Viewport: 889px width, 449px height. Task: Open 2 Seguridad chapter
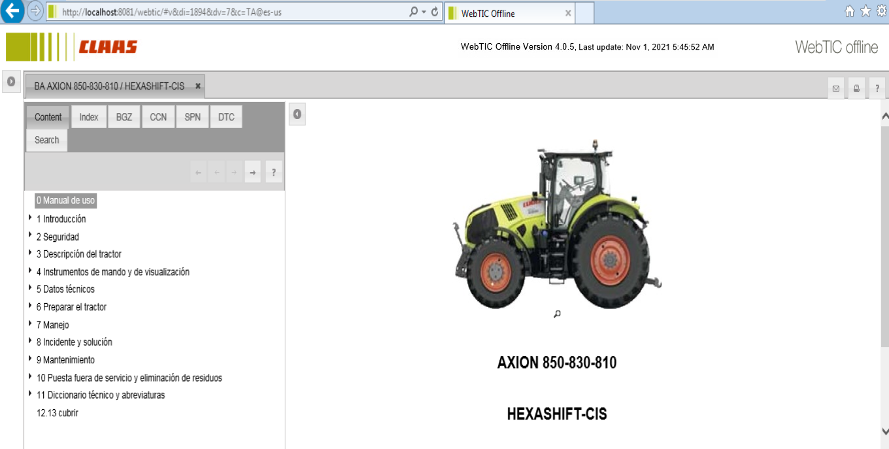point(58,237)
